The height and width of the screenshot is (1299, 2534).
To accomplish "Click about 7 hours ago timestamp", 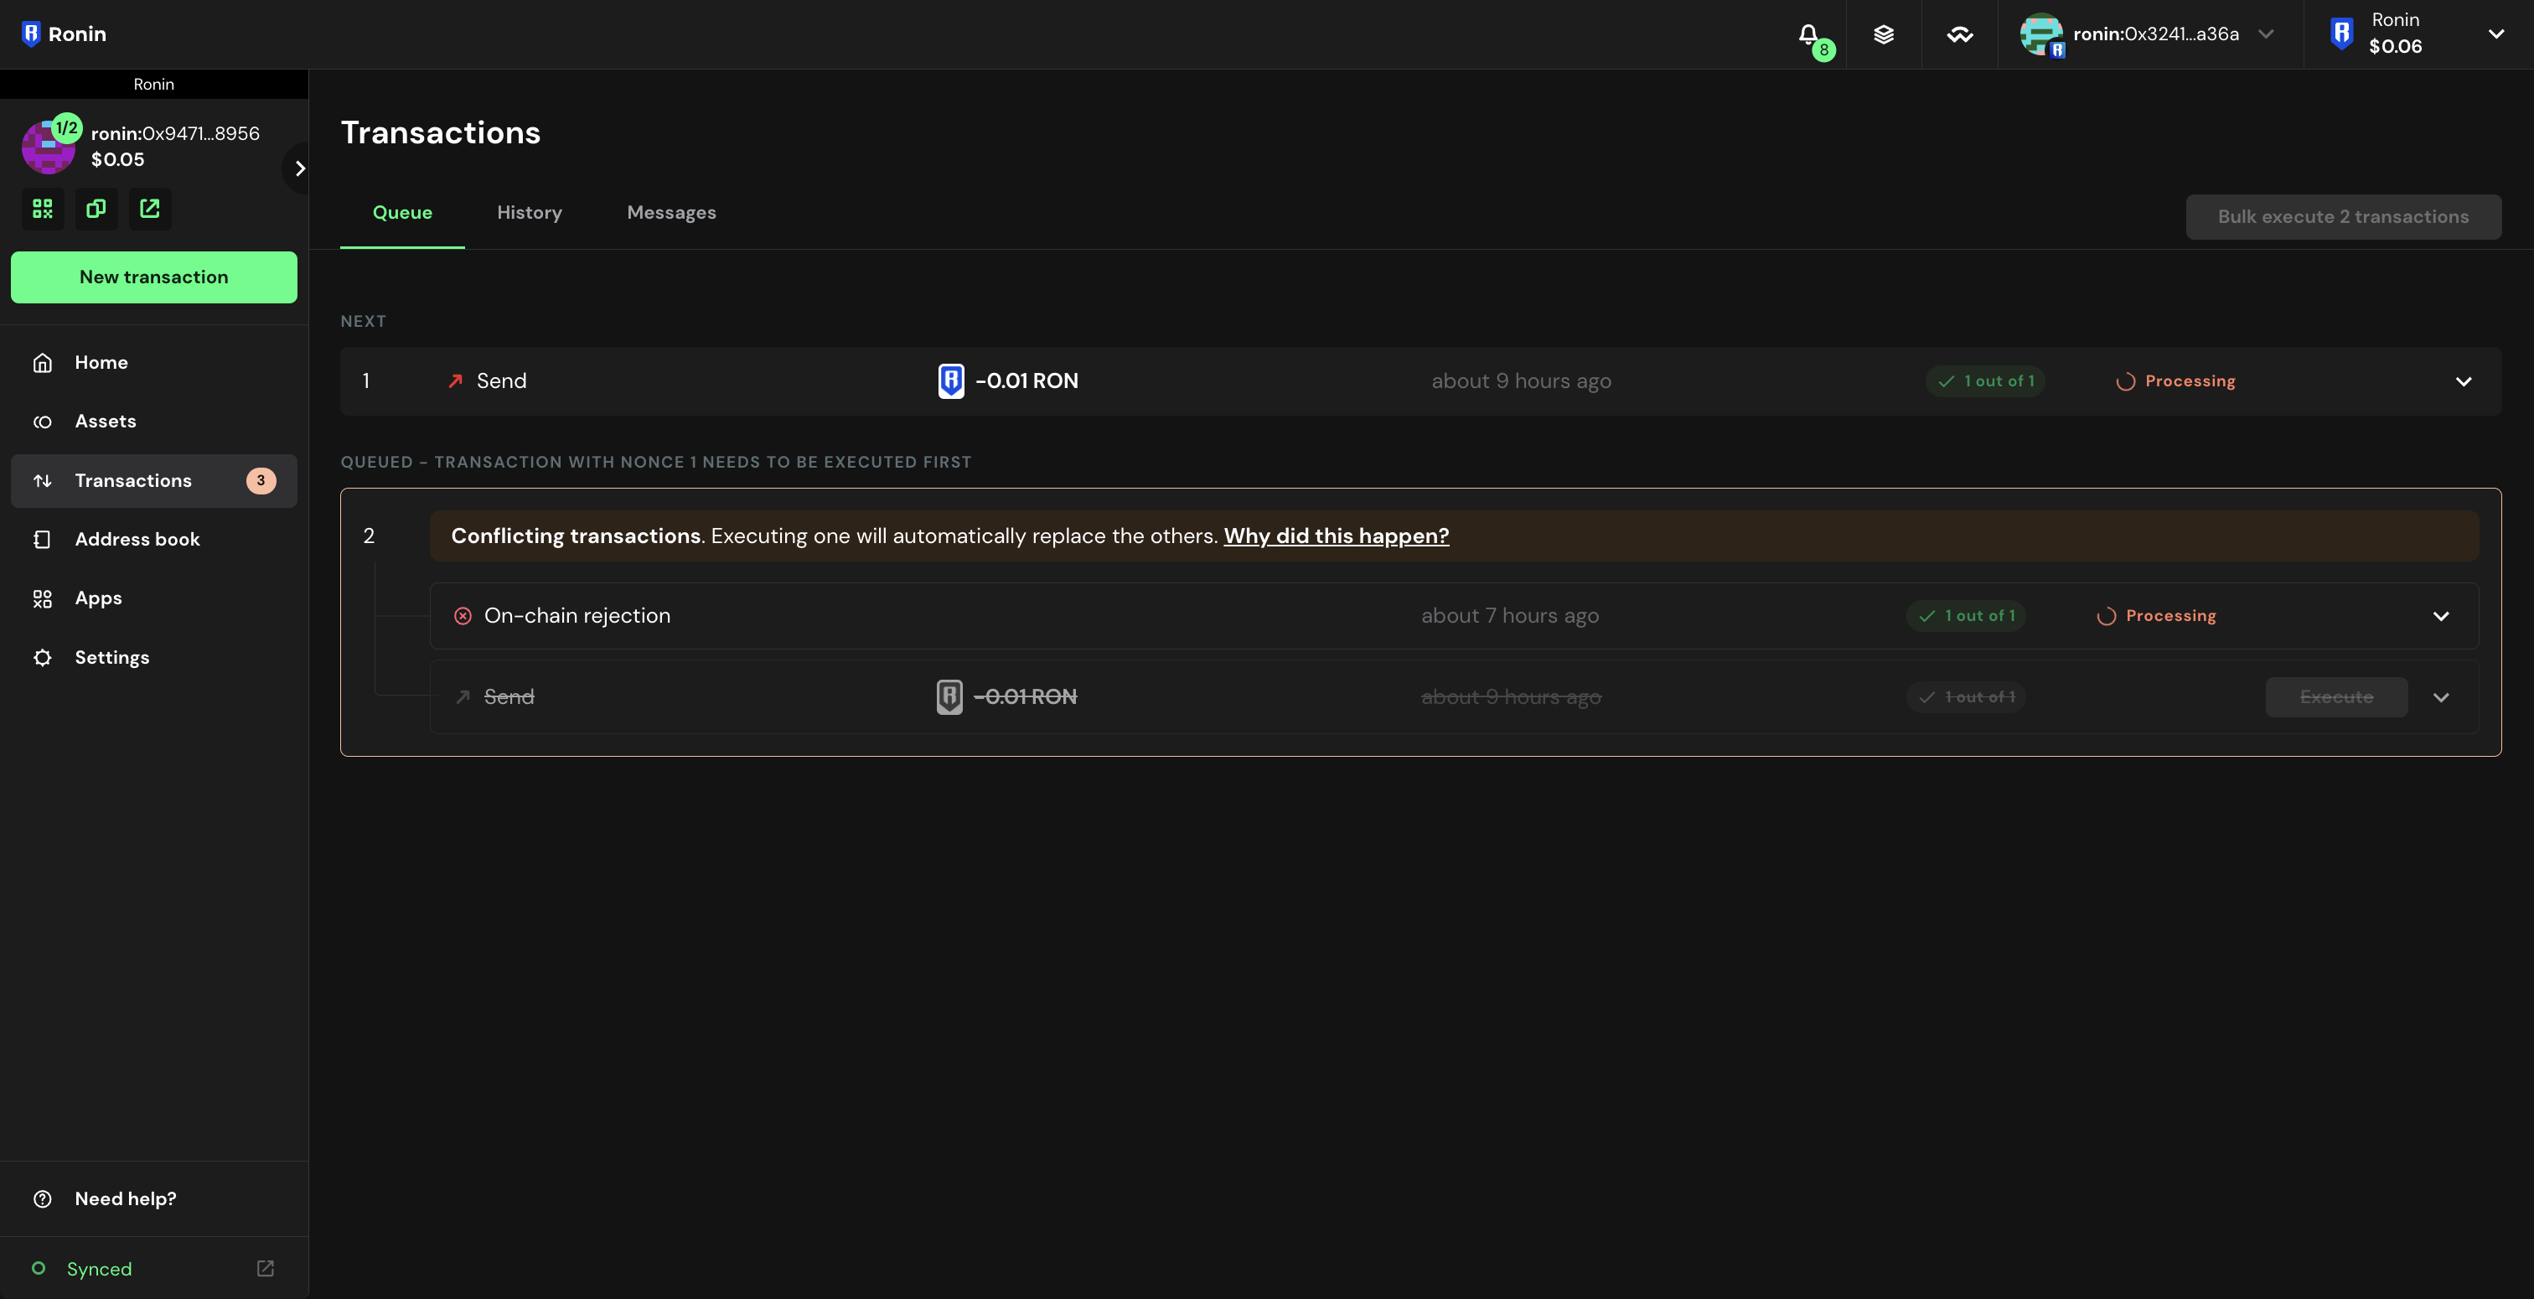I will pyautogui.click(x=1510, y=615).
